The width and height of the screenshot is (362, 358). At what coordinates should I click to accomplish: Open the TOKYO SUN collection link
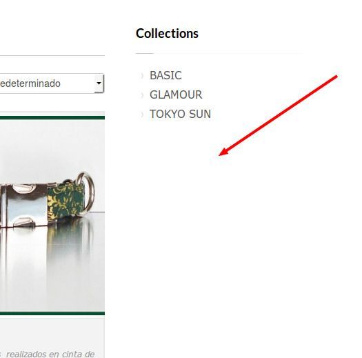[180, 114]
